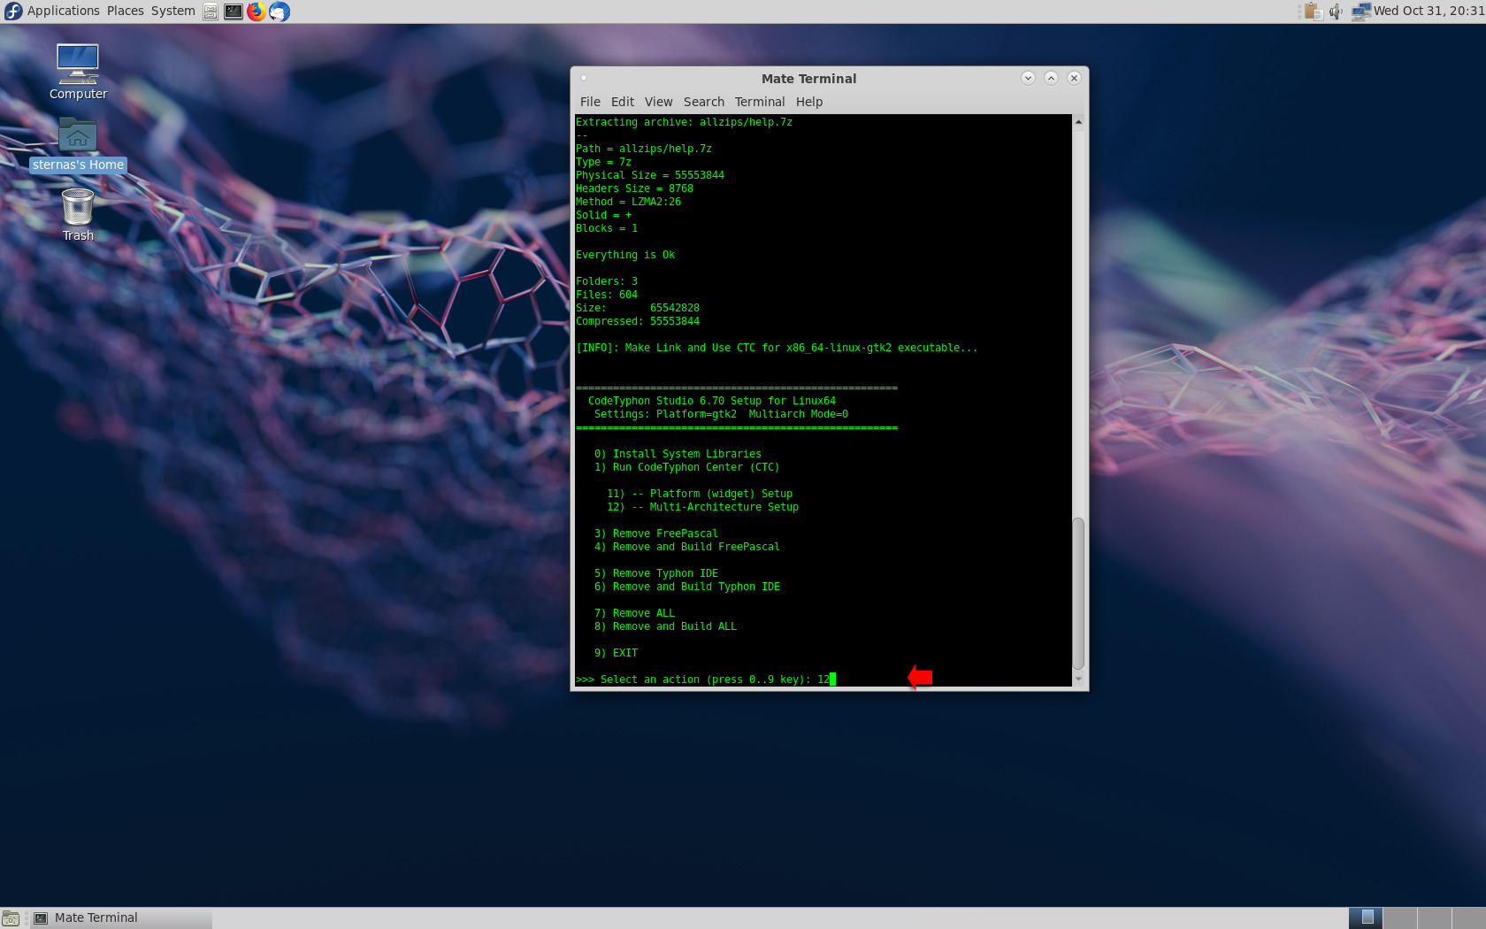This screenshot has height=929, width=1486.
Task: Launch the terminal from the top panel launcher
Action: tap(234, 12)
